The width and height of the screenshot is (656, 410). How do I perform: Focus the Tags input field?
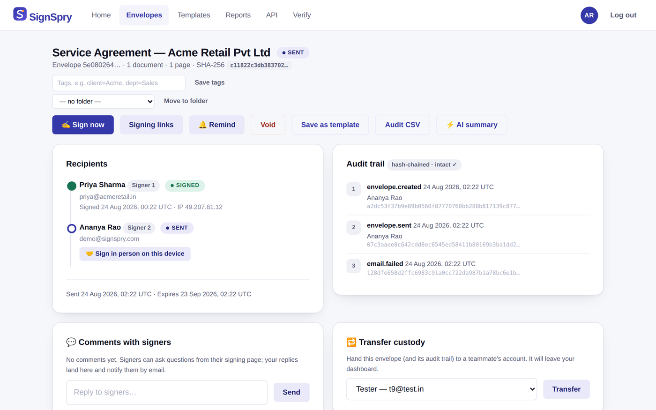(x=119, y=83)
